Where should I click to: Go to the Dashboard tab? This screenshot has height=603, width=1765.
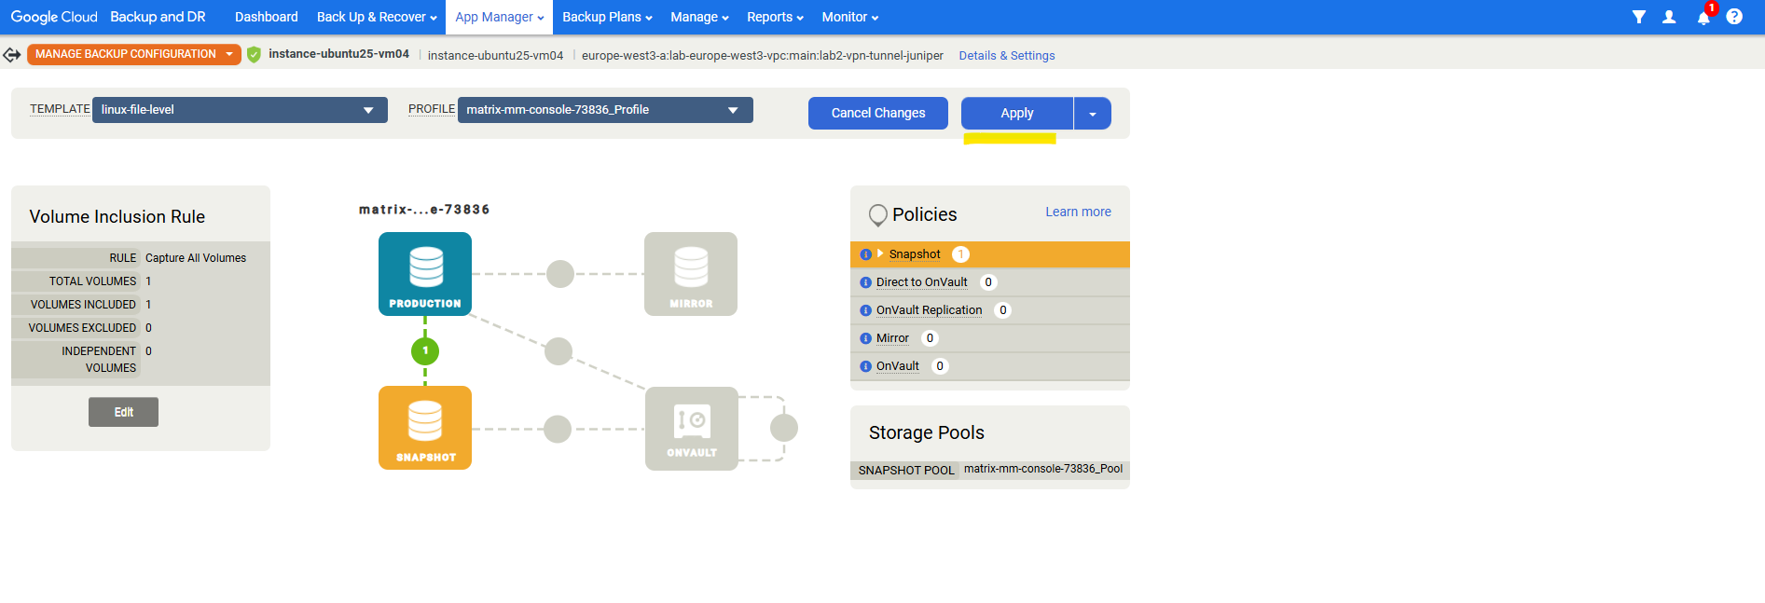coord(267,17)
